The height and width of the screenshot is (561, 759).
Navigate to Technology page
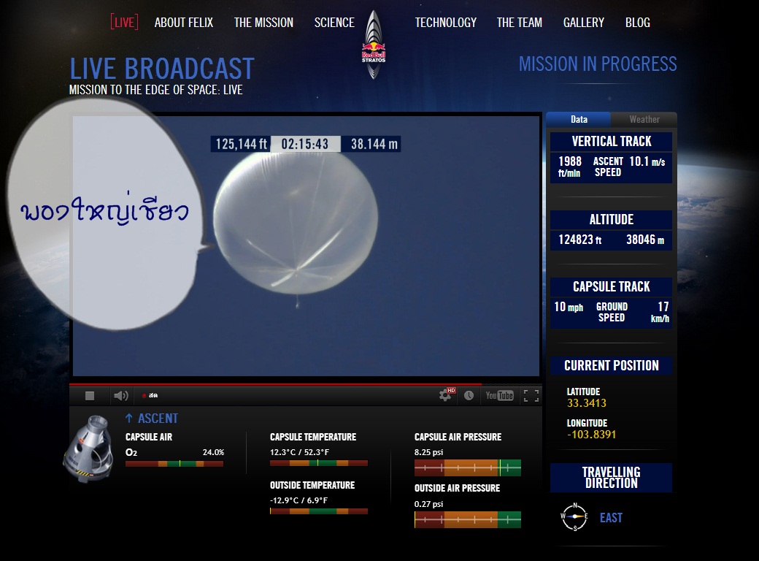[445, 23]
